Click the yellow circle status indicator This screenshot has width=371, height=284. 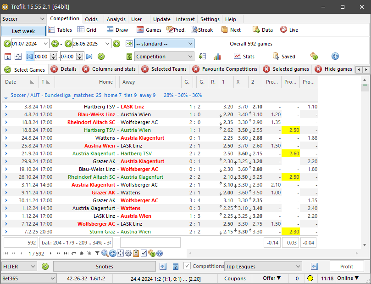pos(310,278)
